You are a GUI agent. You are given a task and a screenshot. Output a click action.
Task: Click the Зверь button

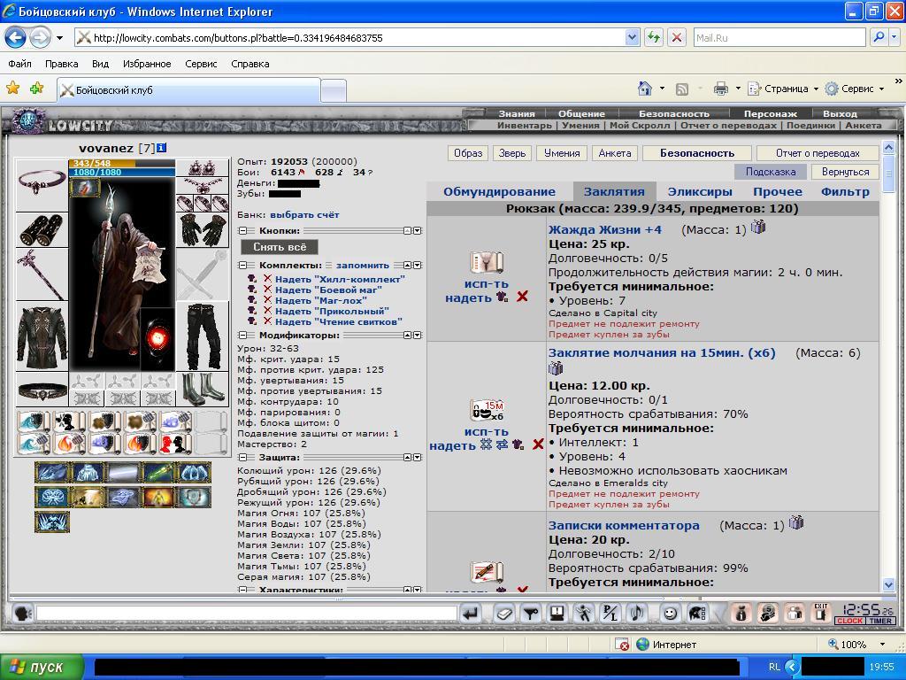point(512,153)
